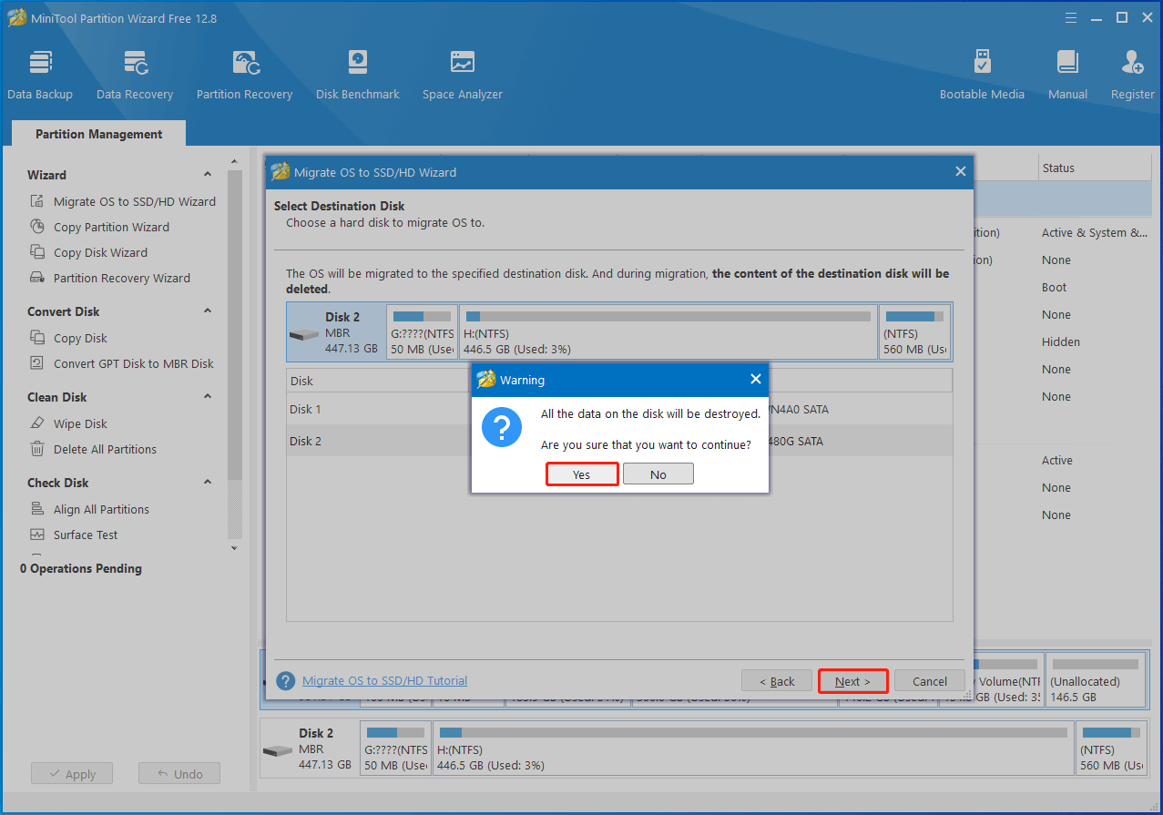Confirm the warning by clicking Yes
Screen dimensions: 1163x815
[x=582, y=474]
